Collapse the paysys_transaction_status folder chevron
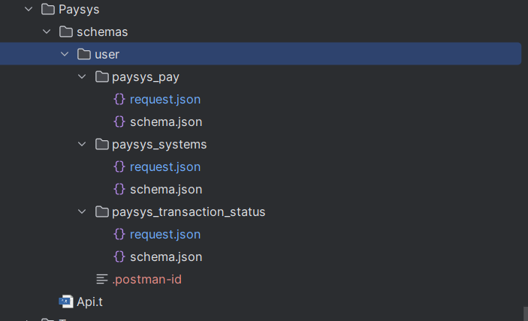This screenshot has width=528, height=321. [x=83, y=212]
